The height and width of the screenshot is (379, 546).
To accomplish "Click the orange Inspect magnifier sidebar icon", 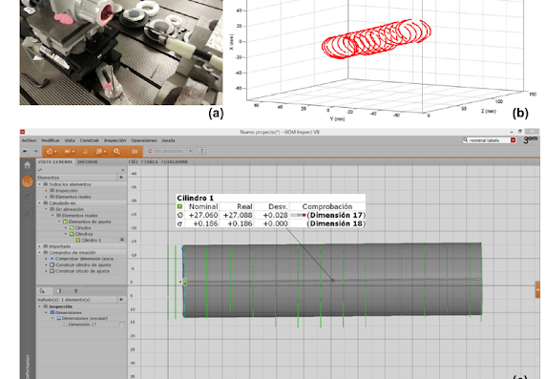I will click(x=27, y=181).
